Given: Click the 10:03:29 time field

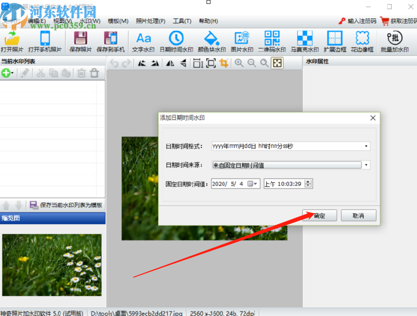Looking at the screenshot, I should click(x=289, y=184).
